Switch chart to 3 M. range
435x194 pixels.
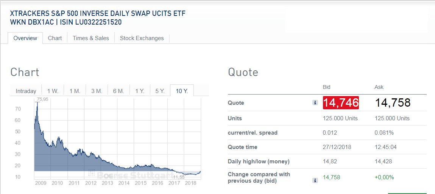click(x=97, y=91)
